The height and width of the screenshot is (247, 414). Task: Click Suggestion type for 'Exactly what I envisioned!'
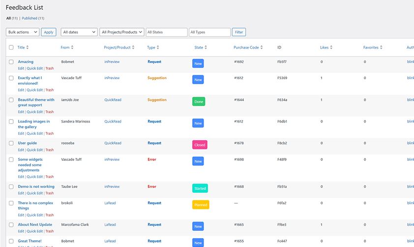coord(157,78)
